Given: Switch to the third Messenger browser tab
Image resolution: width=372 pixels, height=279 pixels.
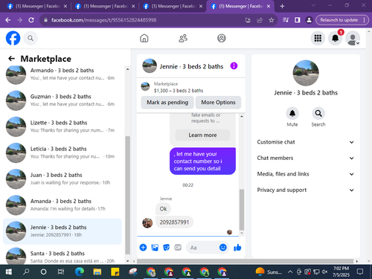Looking at the screenshot, I should pyautogui.click(x=173, y=6).
